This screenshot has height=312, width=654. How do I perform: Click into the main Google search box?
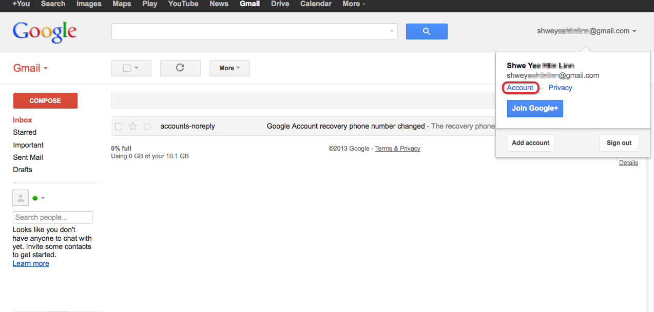click(x=249, y=31)
